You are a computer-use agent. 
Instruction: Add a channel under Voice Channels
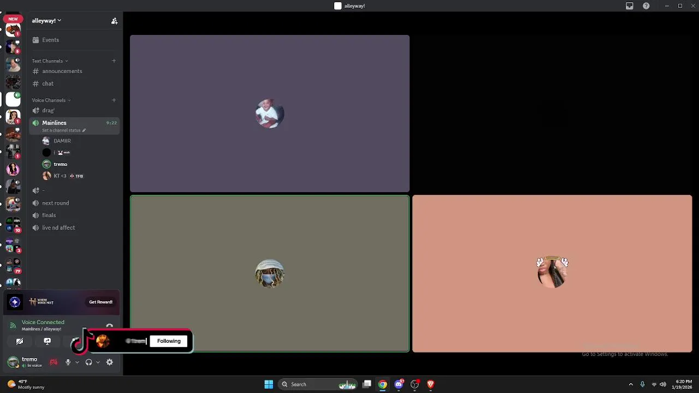click(x=114, y=100)
